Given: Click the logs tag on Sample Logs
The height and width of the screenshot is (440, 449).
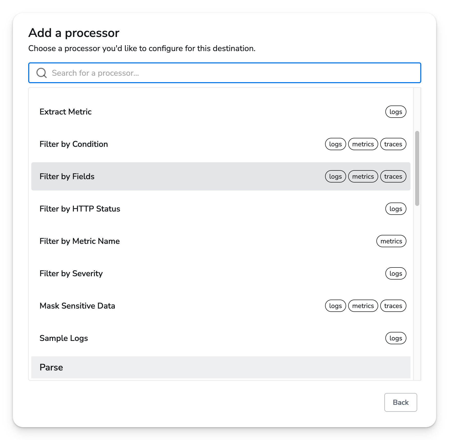Looking at the screenshot, I should [x=396, y=338].
